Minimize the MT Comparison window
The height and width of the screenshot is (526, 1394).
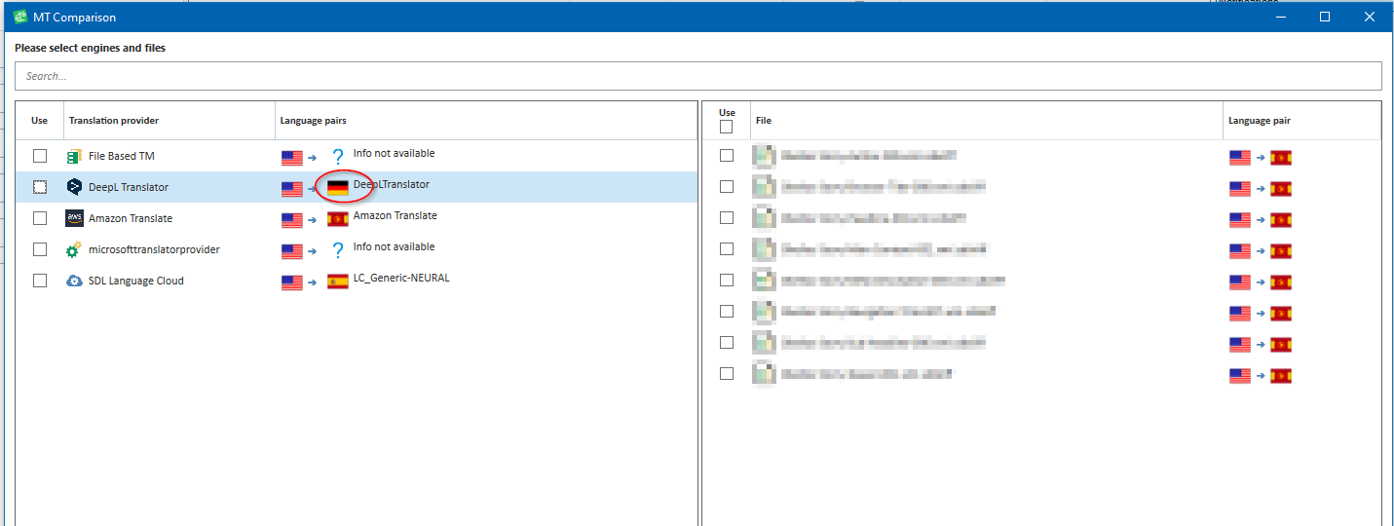point(1280,17)
